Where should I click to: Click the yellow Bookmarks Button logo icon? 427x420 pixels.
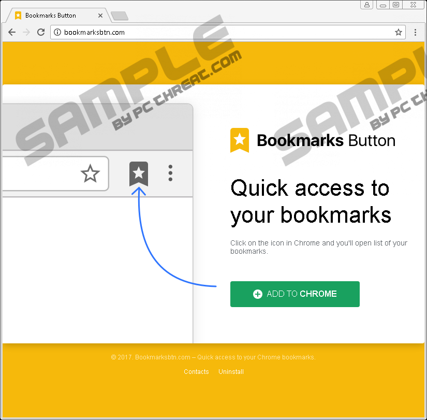[240, 140]
